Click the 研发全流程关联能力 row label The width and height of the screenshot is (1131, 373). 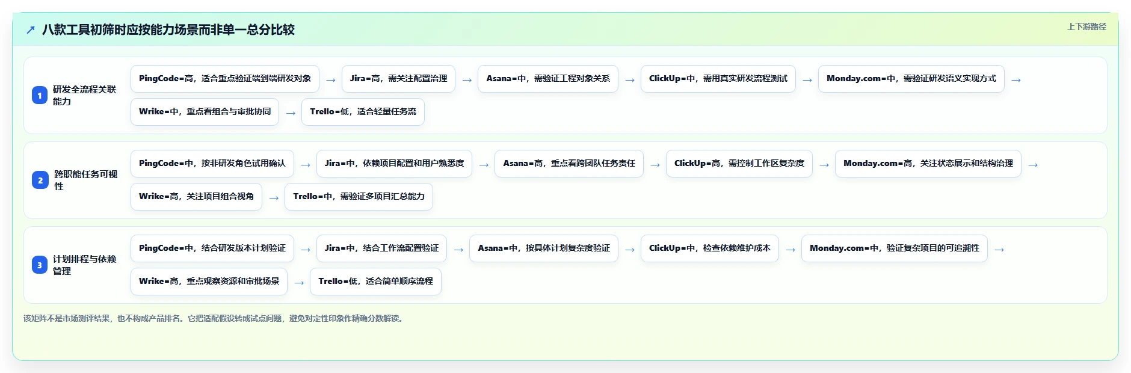point(84,96)
